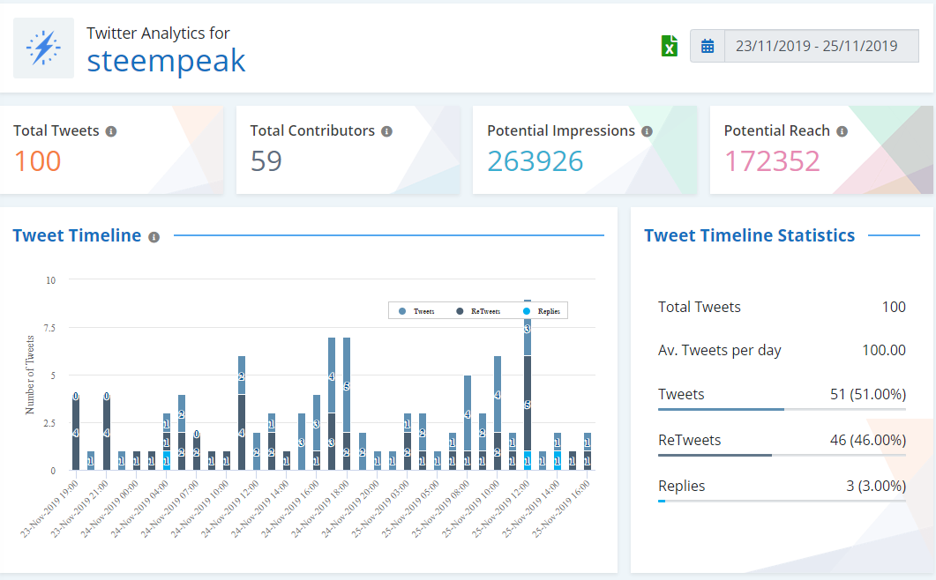Click the ReTweets statistic 46 (46.00%)
Screen dimensions: 936x580
coord(868,441)
